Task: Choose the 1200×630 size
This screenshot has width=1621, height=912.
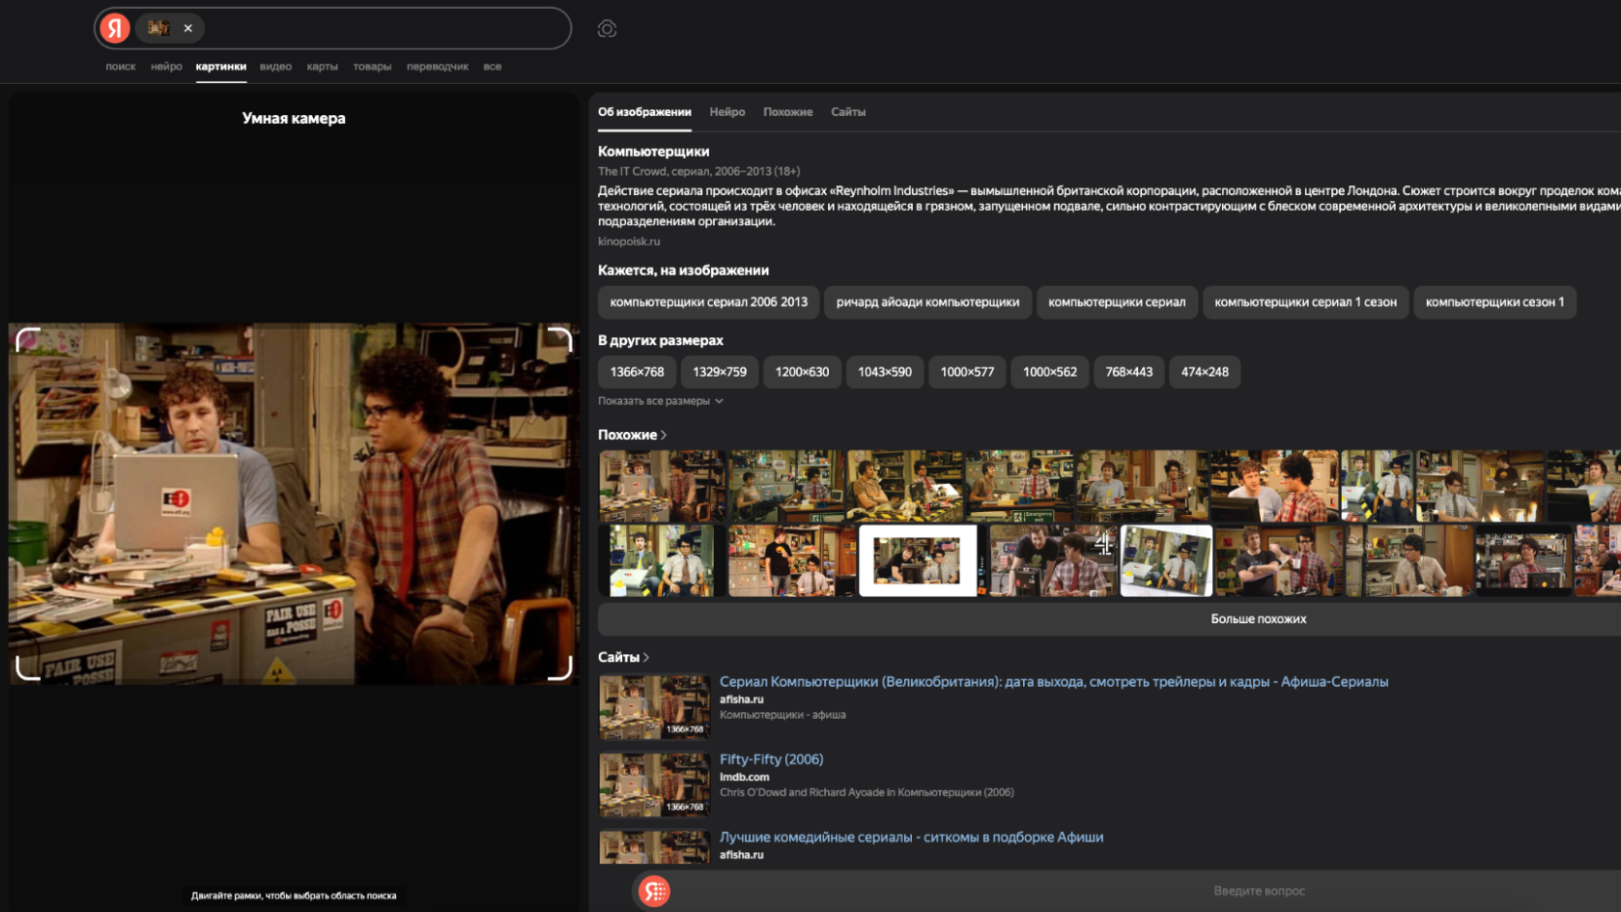Action: (802, 372)
